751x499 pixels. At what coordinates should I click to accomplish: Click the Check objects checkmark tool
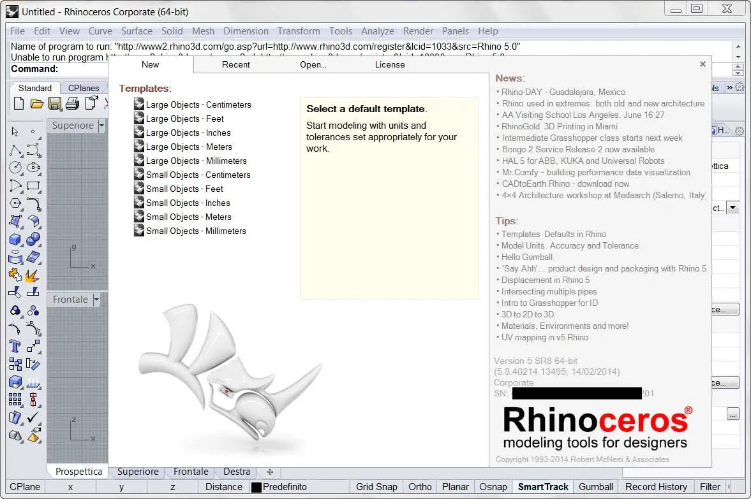(33, 417)
